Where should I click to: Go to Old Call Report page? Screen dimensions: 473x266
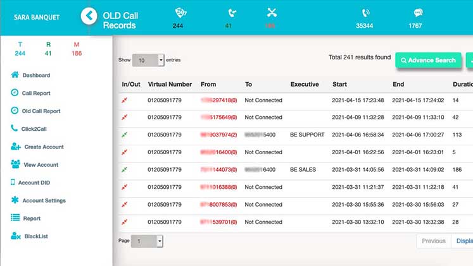(x=41, y=111)
